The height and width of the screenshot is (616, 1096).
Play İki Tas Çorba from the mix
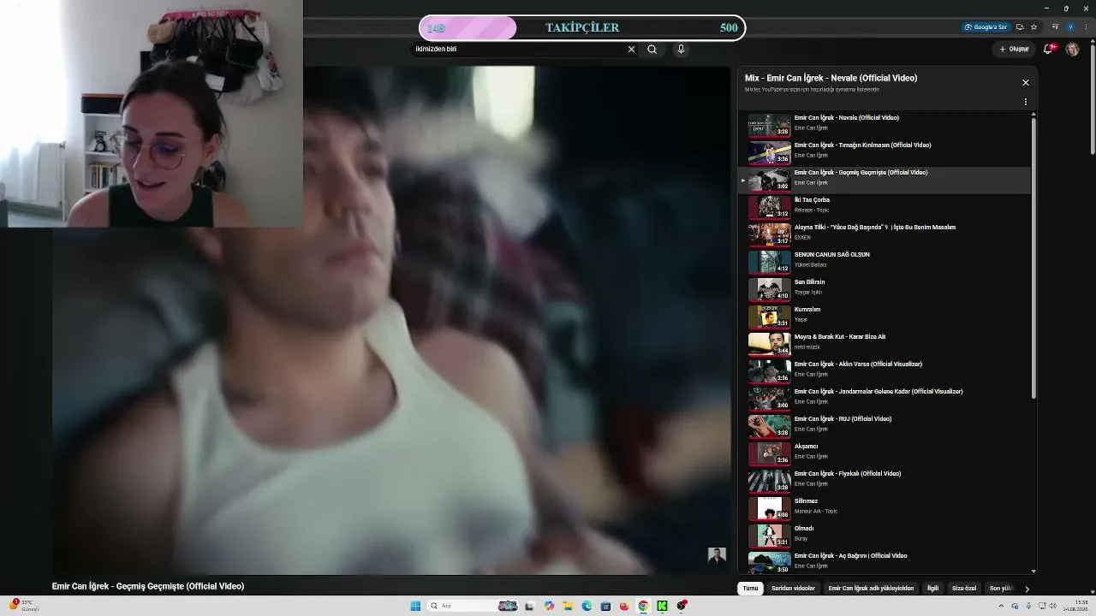click(x=885, y=207)
